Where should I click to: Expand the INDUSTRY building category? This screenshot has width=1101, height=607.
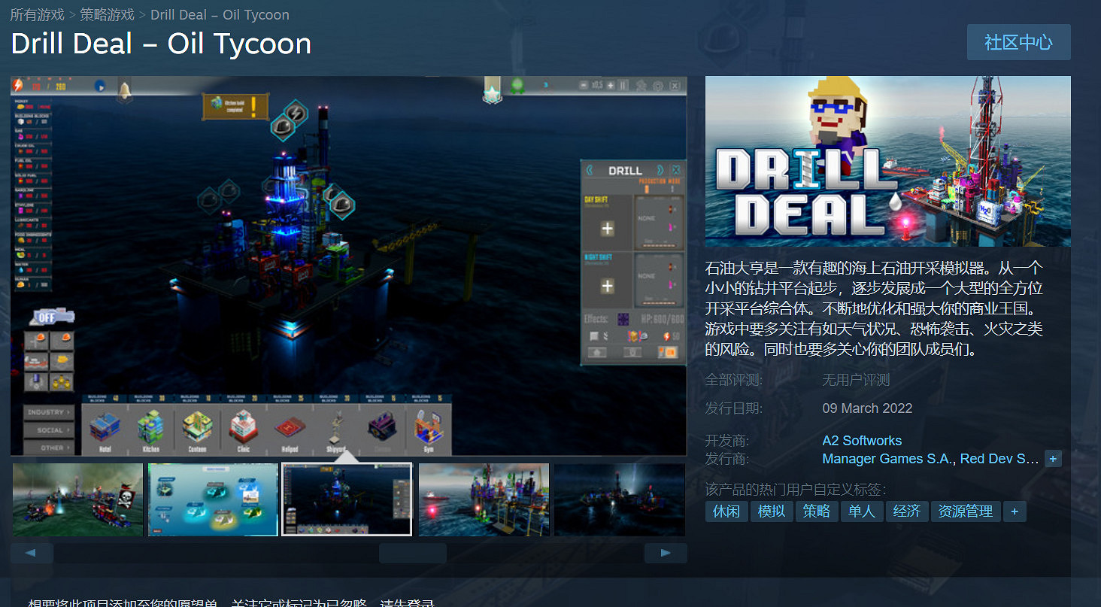click(x=48, y=413)
